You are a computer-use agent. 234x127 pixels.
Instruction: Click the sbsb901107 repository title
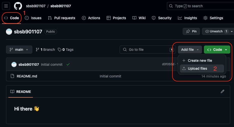pyautogui.click(x=28, y=32)
